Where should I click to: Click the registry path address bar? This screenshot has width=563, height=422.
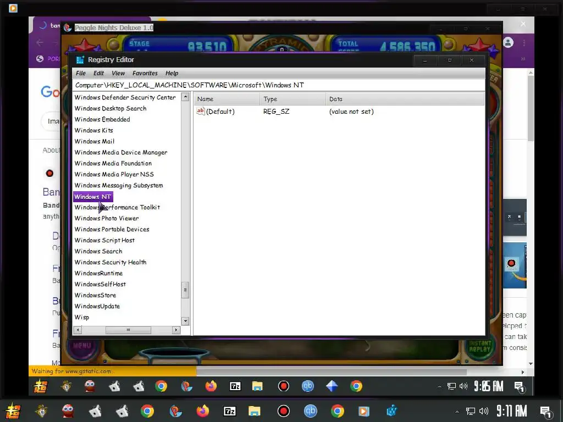[278, 85]
